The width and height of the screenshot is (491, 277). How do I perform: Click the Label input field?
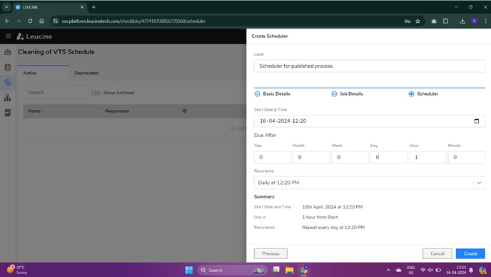click(x=370, y=66)
